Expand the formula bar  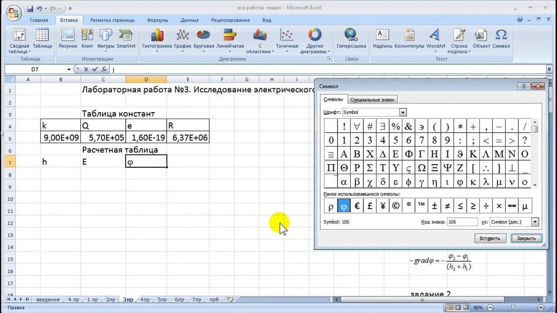(549, 69)
